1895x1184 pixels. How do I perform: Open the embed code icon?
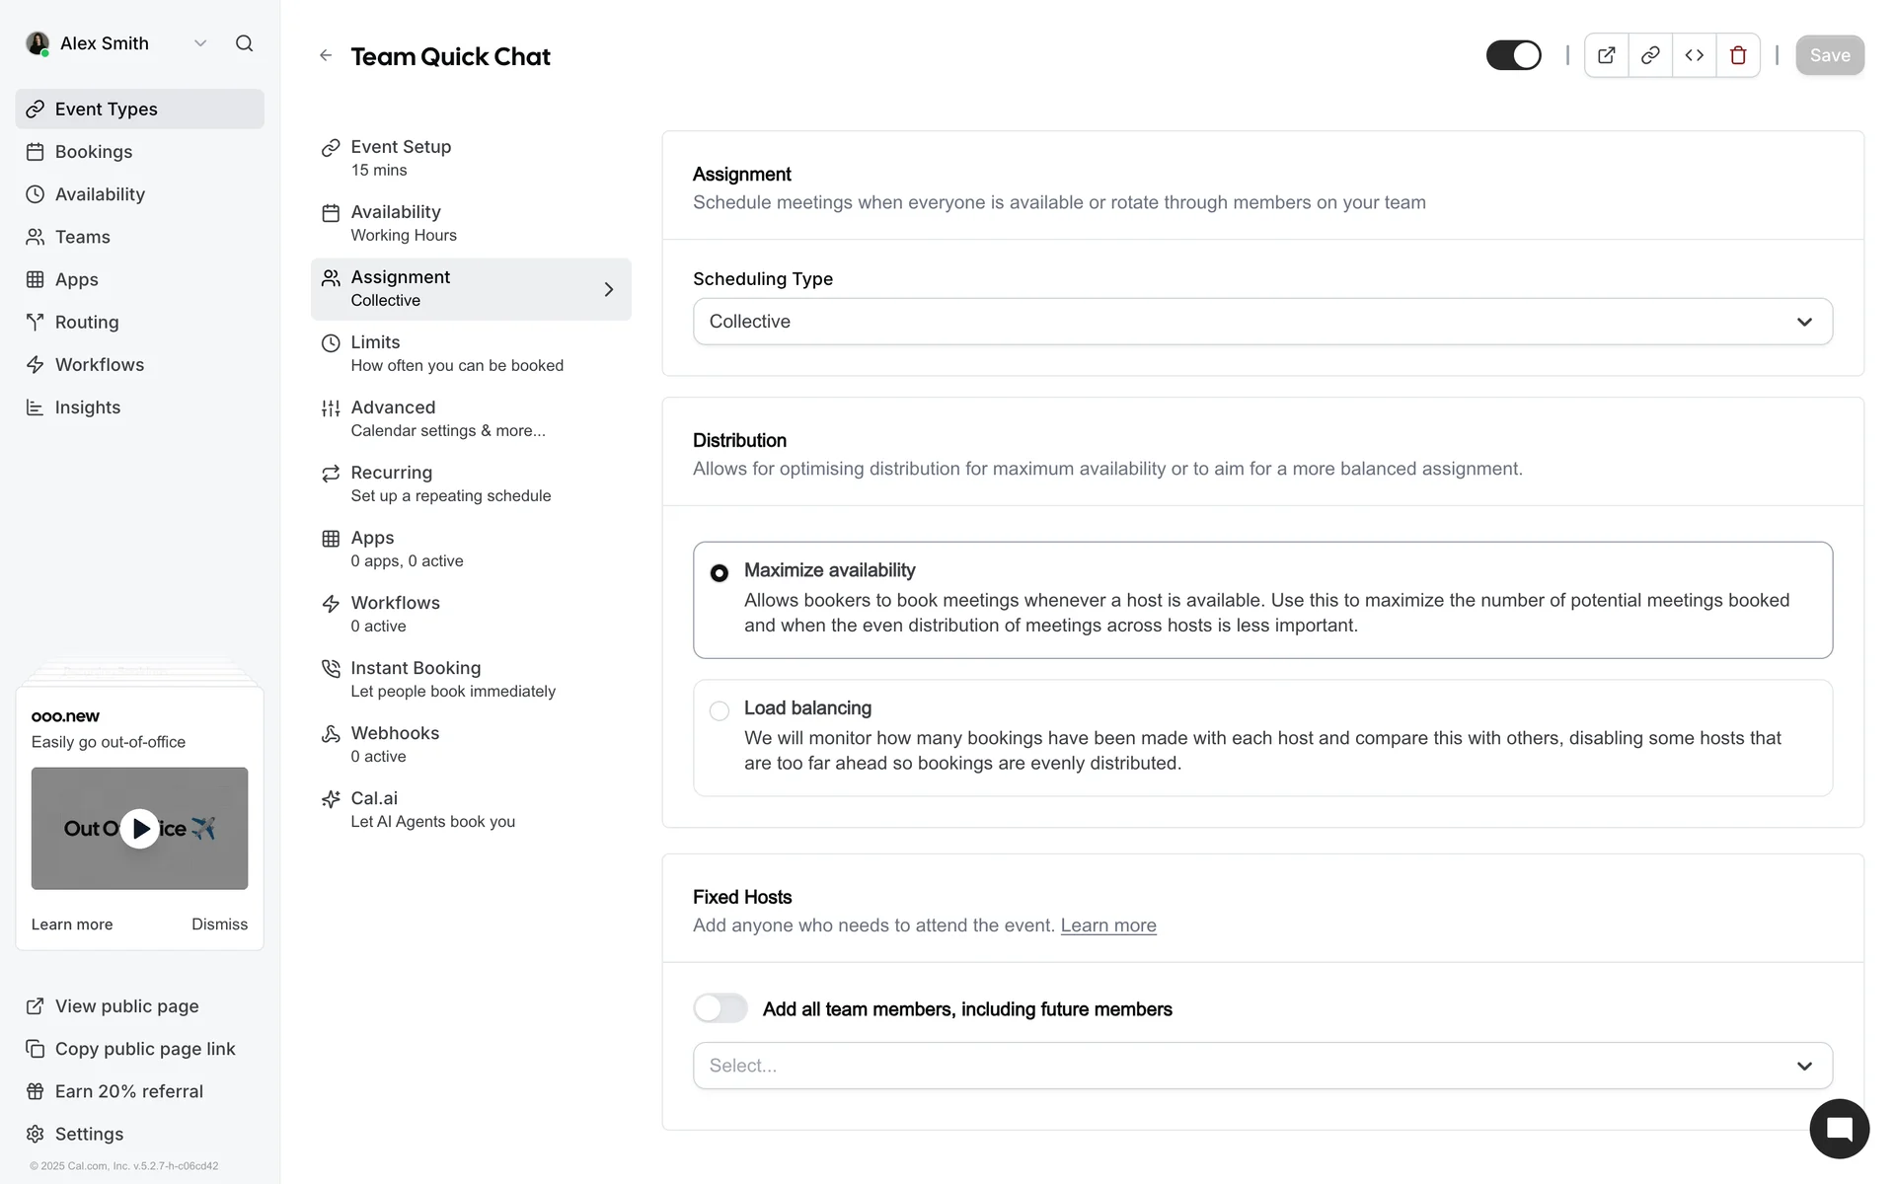[1694, 55]
